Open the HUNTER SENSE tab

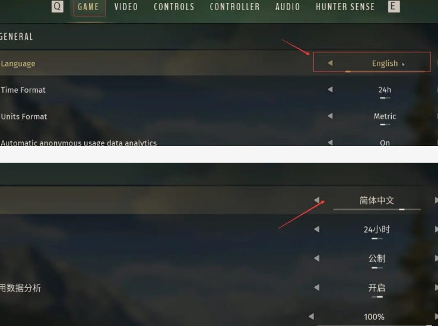[345, 7]
